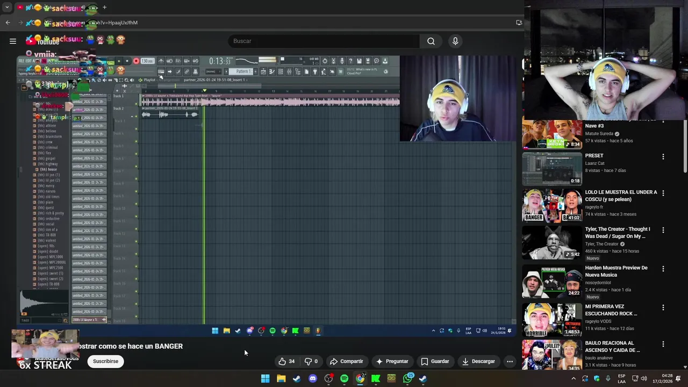Open options for the Tyler, The Creator video
Screen dimensions: 688x387
pos(663,231)
